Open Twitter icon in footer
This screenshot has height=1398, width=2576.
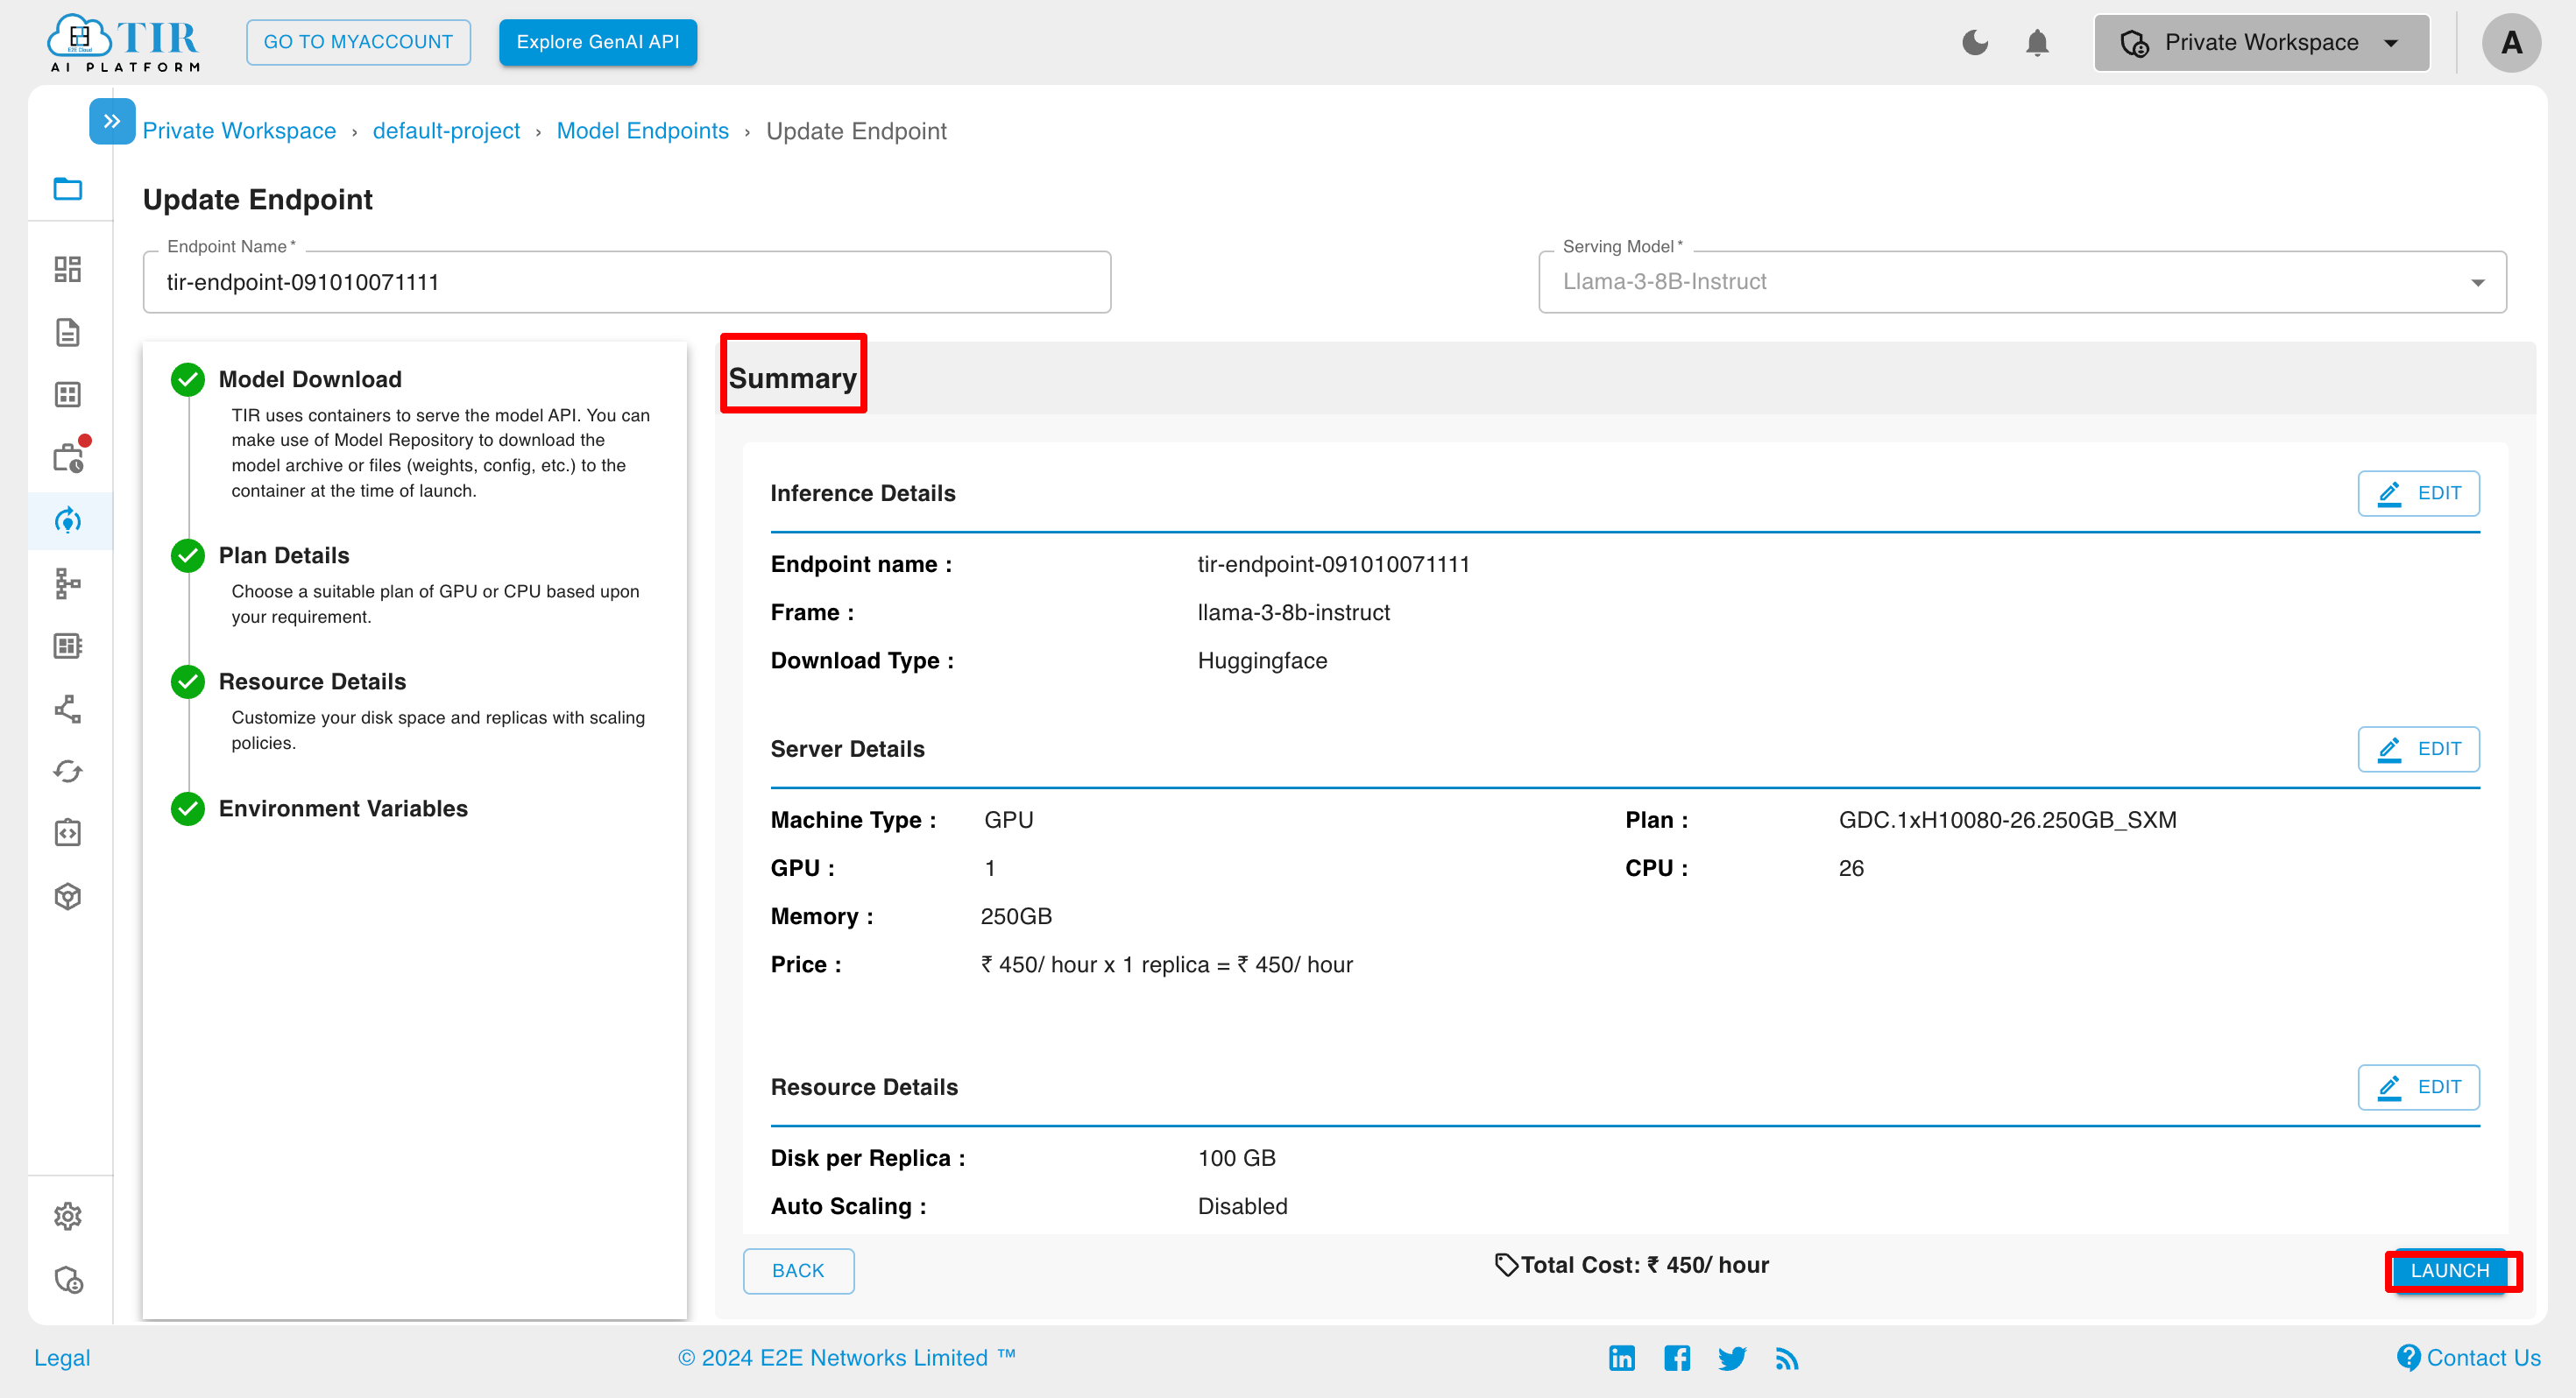click(x=1732, y=1358)
